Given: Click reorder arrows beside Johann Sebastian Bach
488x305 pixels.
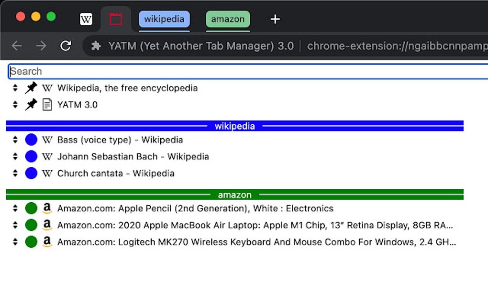Looking at the screenshot, I should [x=15, y=157].
